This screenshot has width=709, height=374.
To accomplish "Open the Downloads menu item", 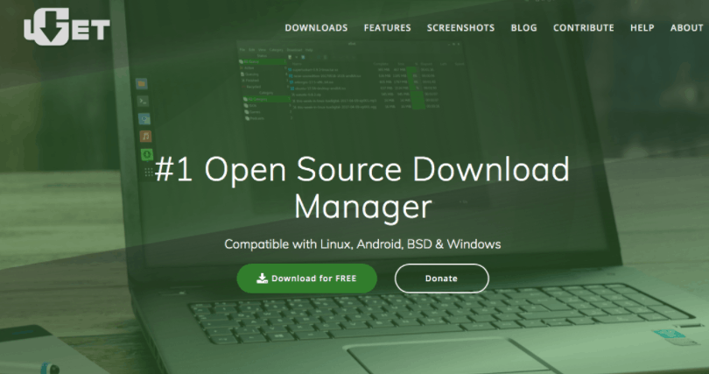I will pos(316,28).
